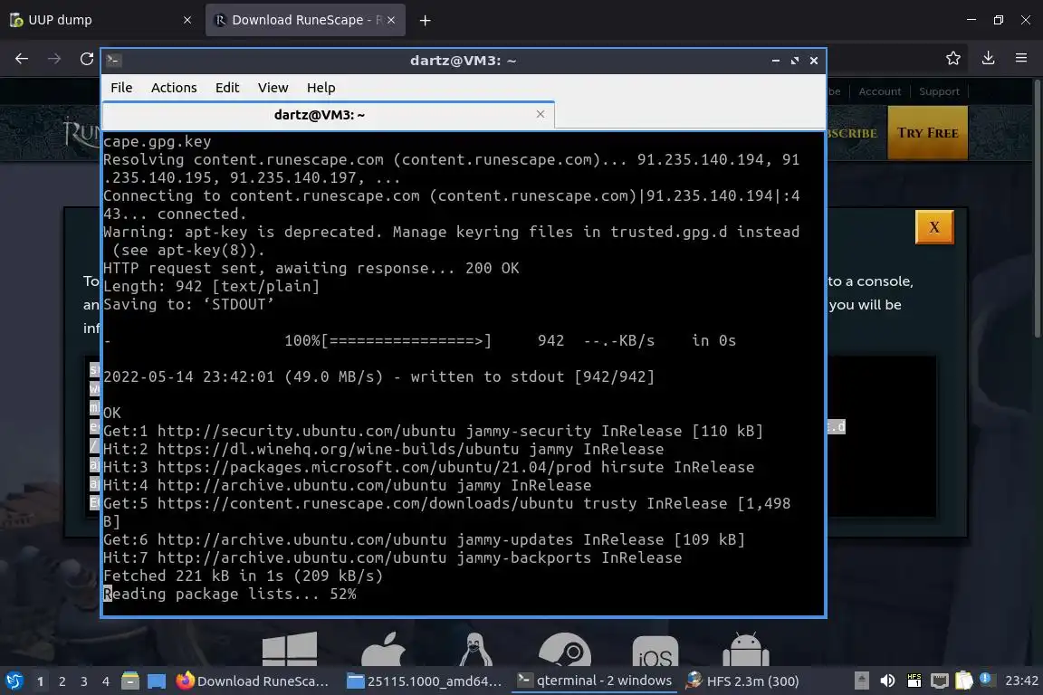Open the View menu in qterminal
The height and width of the screenshot is (695, 1043).
pyautogui.click(x=273, y=88)
